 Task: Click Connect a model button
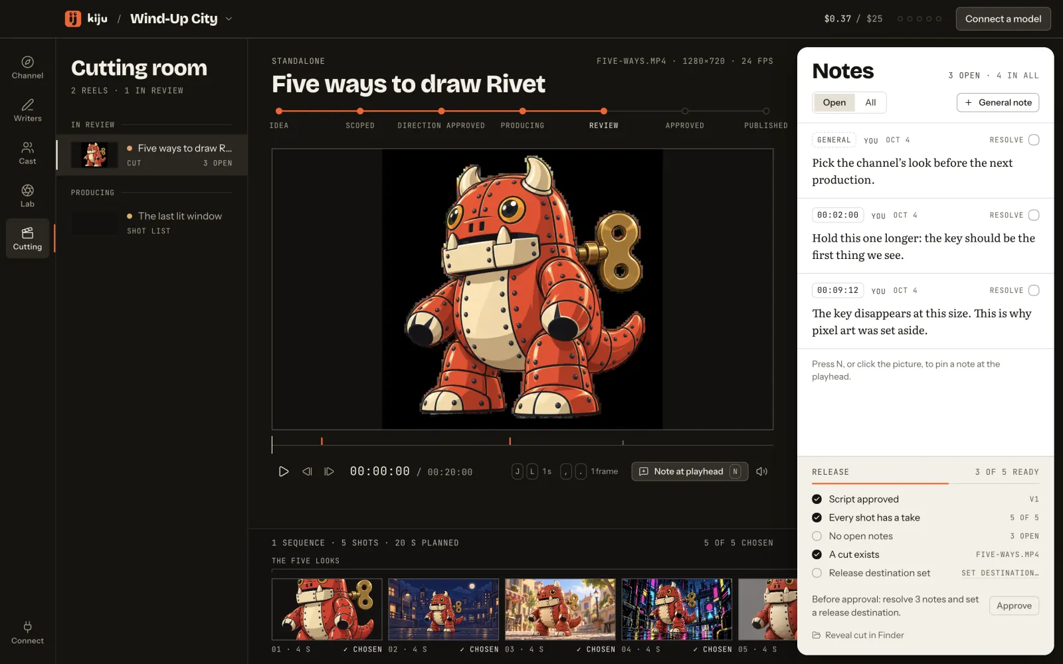click(x=1003, y=19)
